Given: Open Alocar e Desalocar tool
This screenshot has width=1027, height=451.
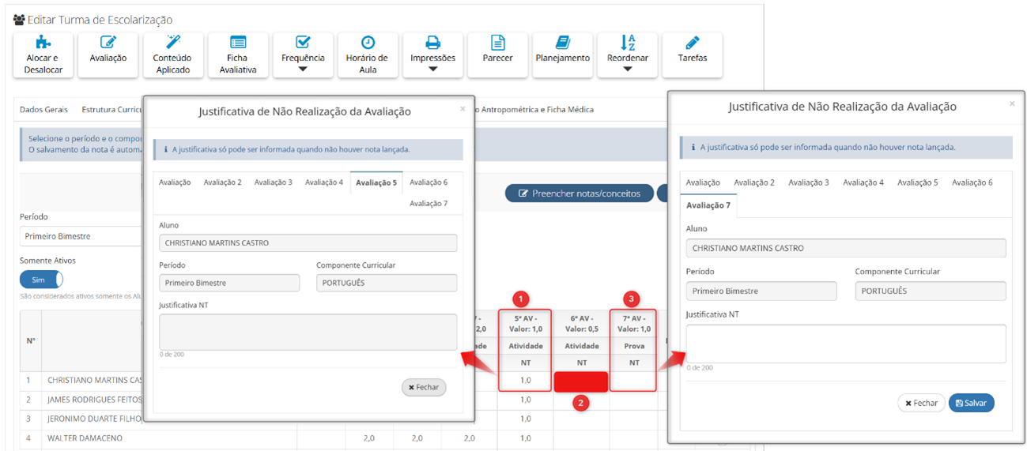Looking at the screenshot, I should [43, 55].
